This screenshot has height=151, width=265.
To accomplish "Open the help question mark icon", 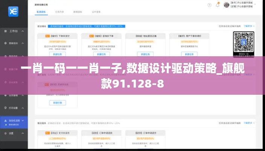I will [x=210, y=5].
